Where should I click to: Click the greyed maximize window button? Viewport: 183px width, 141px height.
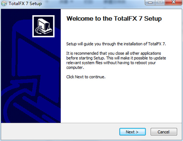(x=160, y=2)
